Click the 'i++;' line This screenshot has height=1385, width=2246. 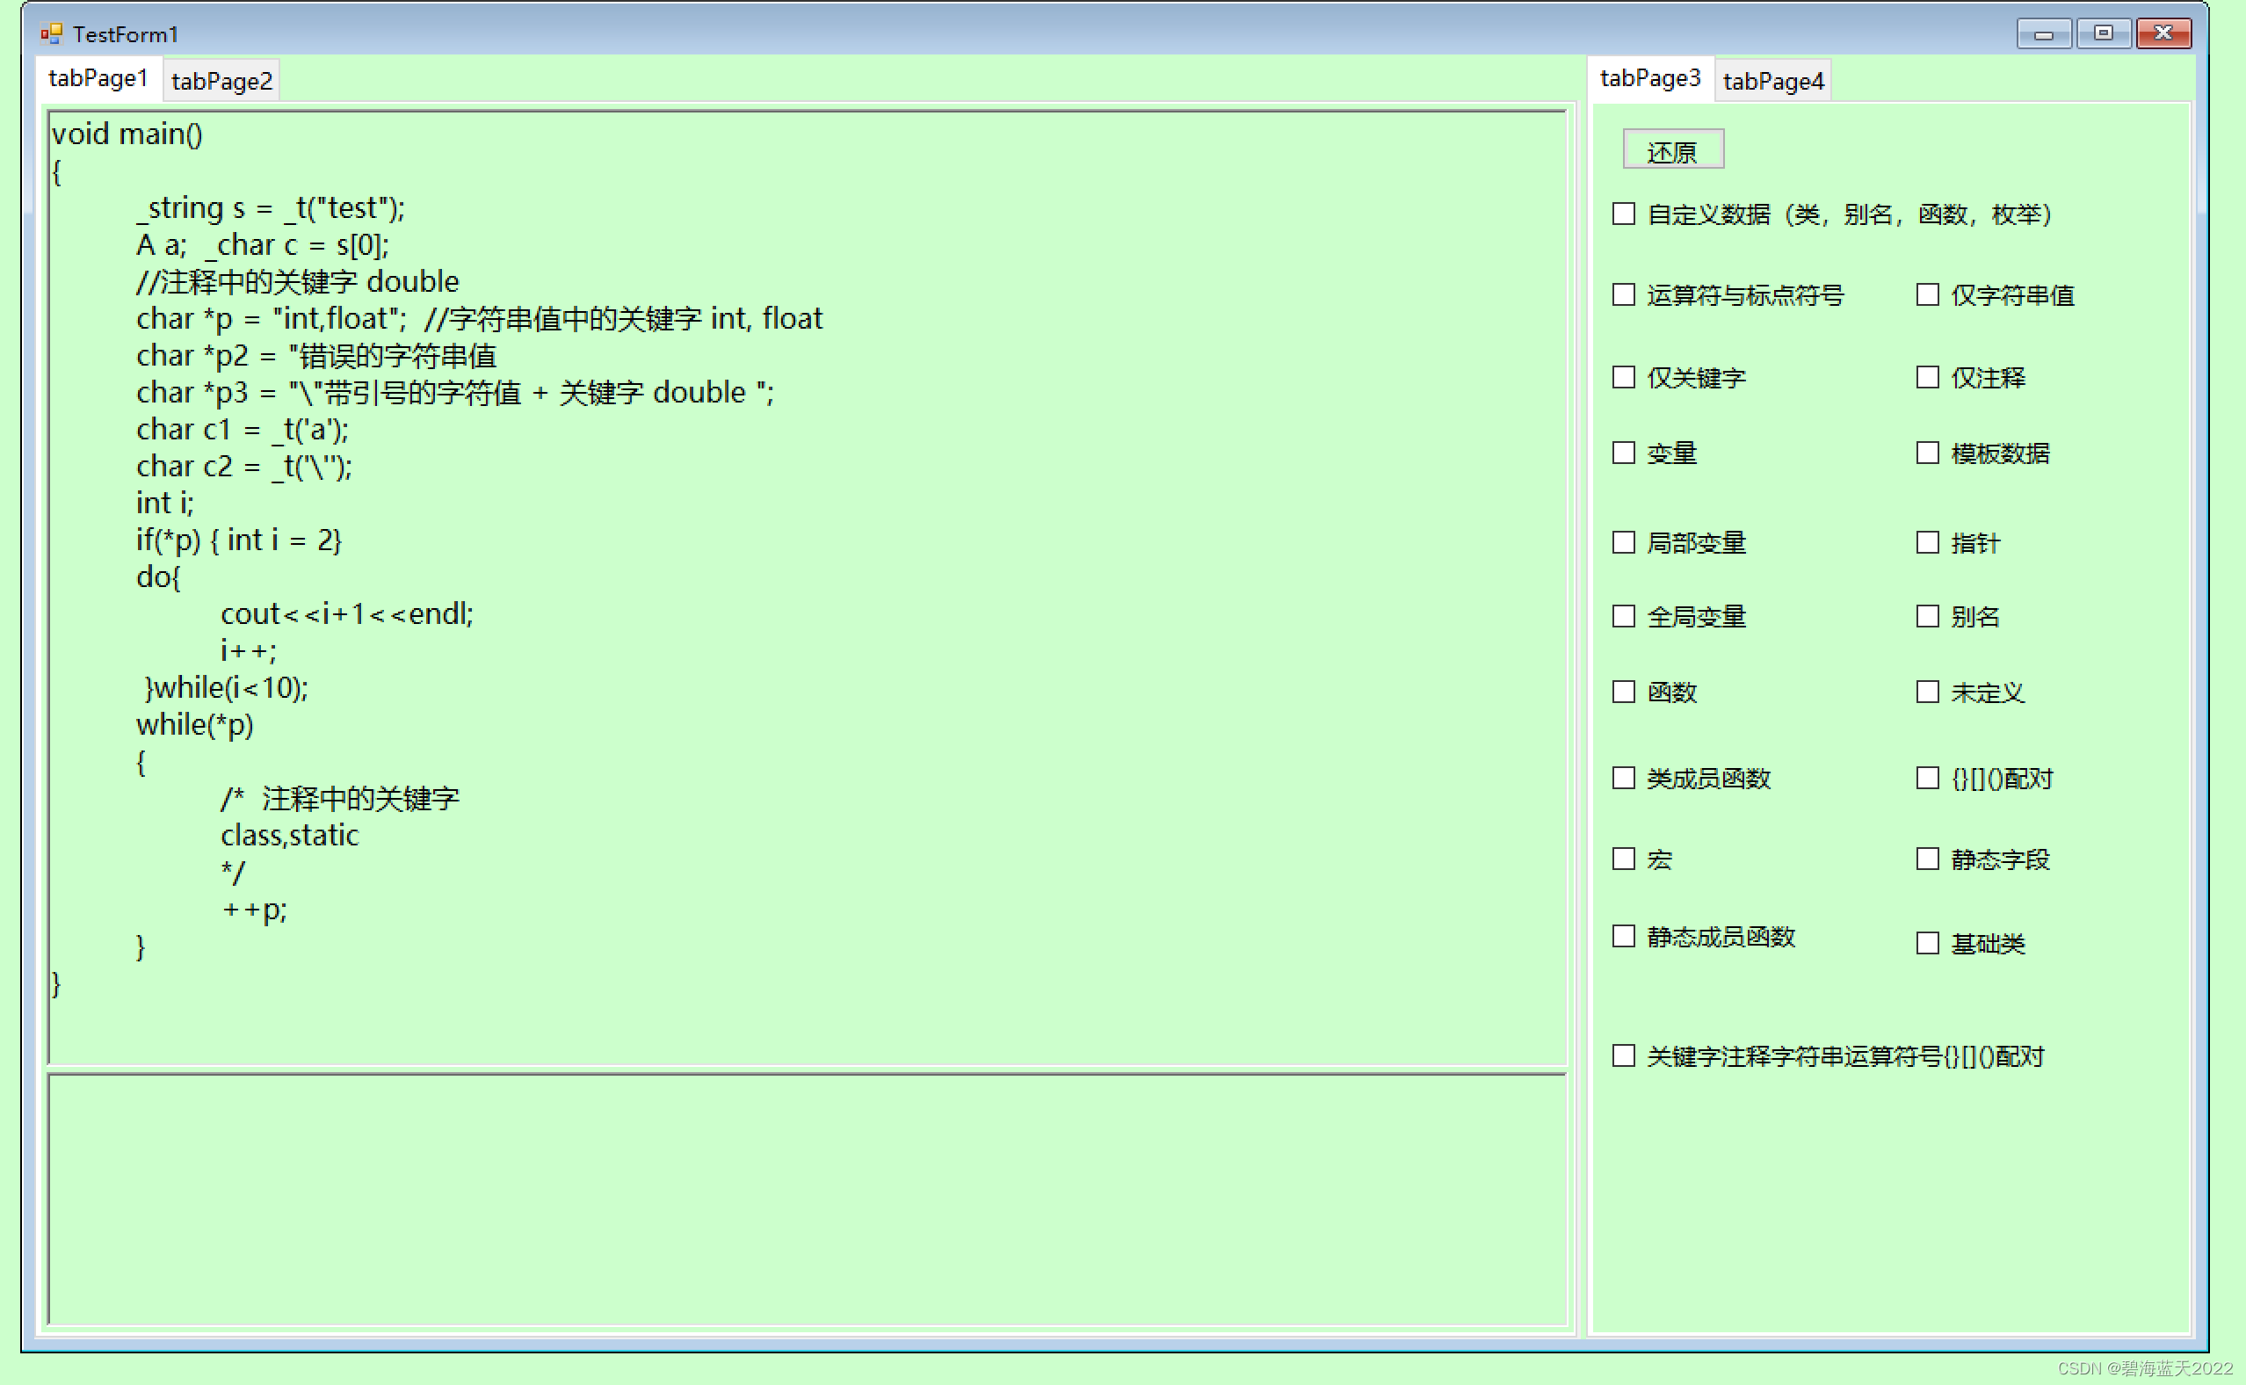(247, 651)
